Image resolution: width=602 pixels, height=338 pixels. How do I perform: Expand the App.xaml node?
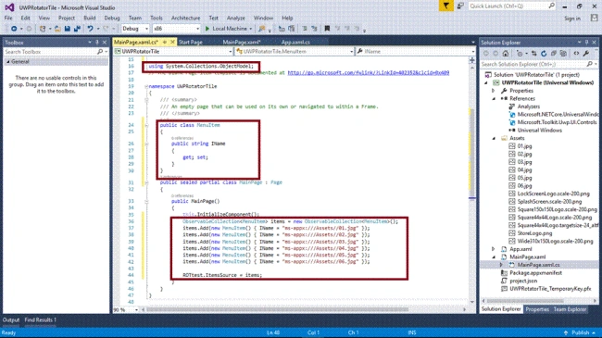[x=494, y=249]
